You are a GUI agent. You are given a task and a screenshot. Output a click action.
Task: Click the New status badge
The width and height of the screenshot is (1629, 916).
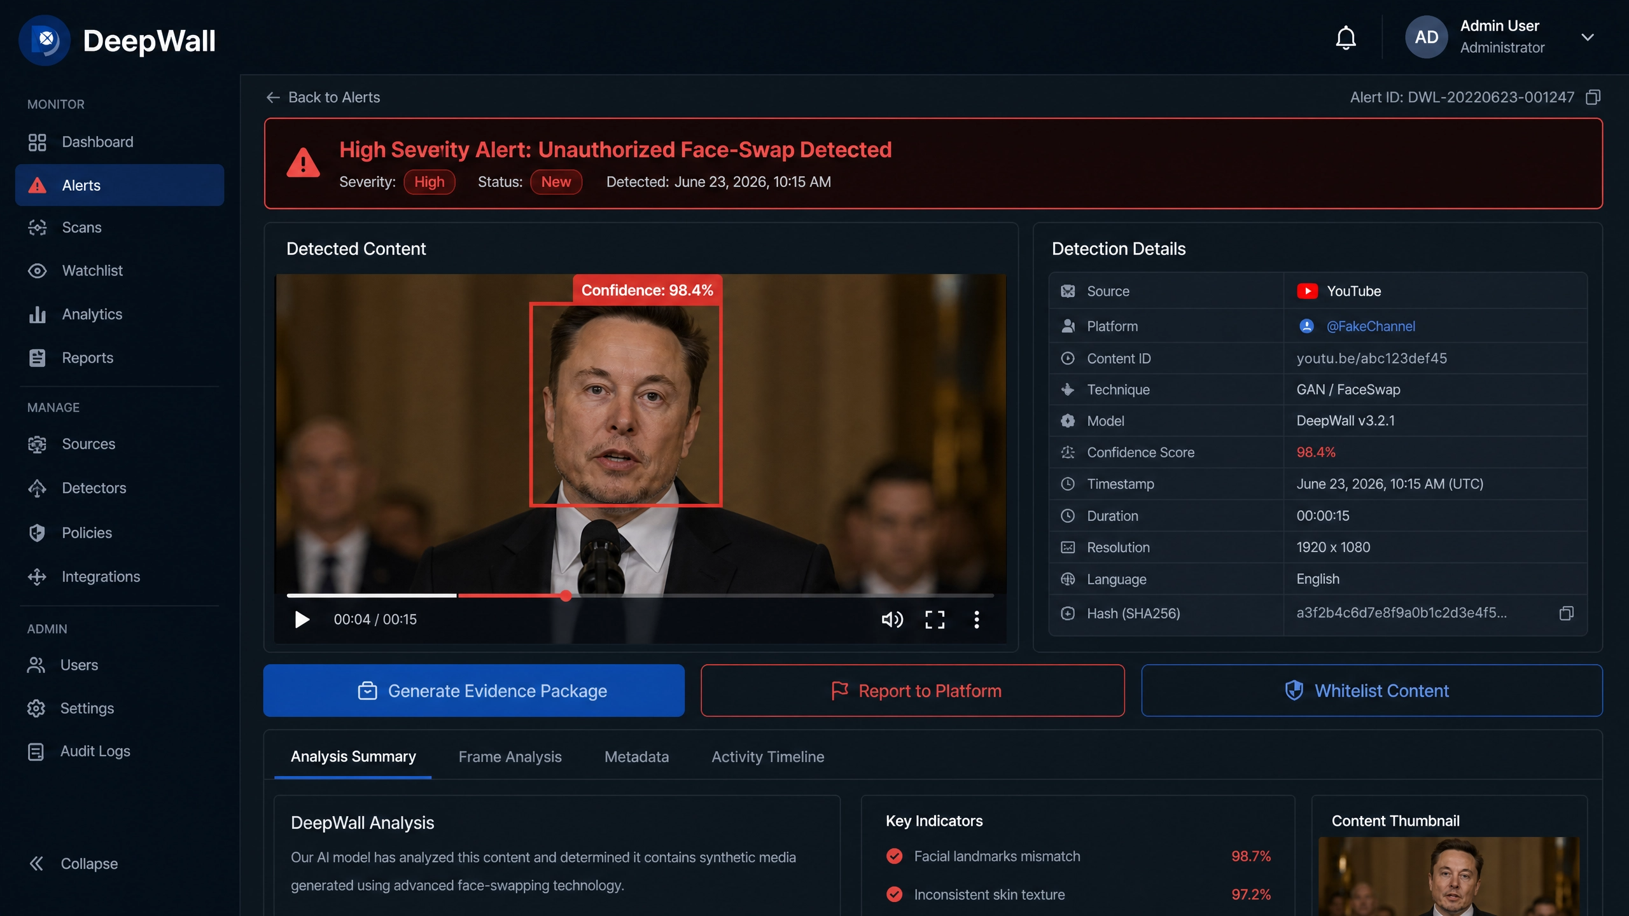click(x=556, y=182)
